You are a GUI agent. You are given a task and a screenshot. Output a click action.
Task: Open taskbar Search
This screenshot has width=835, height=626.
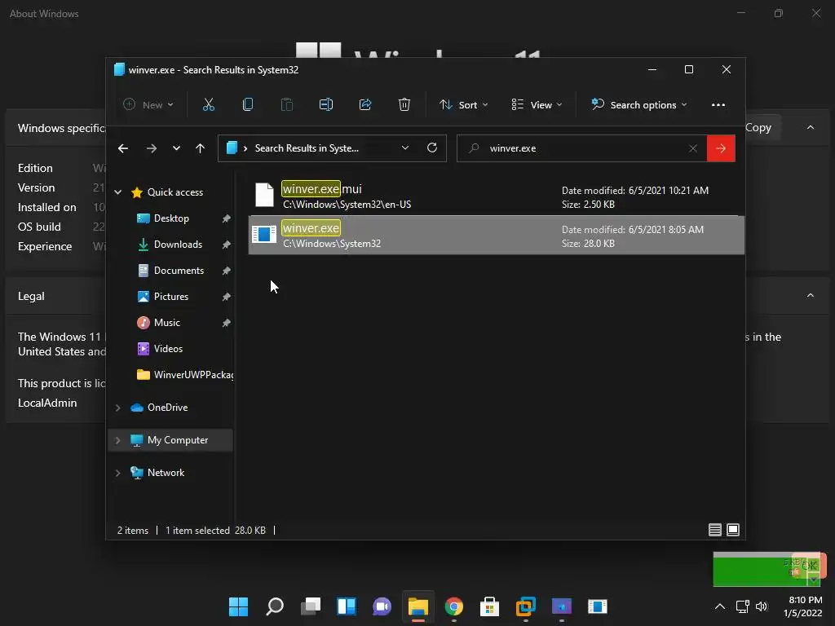(275, 606)
